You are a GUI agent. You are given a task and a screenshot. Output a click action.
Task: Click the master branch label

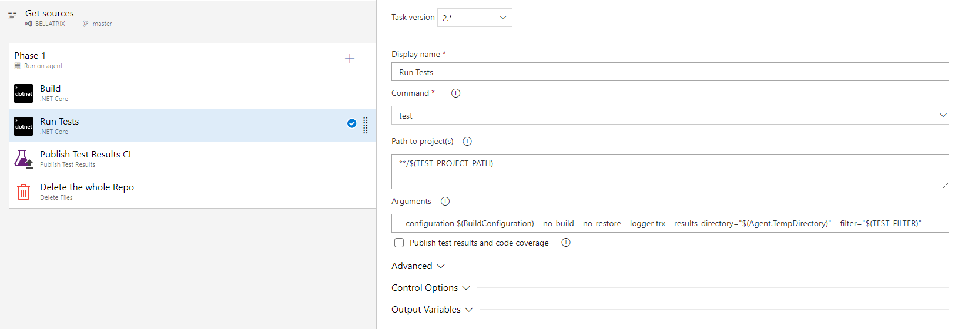point(102,23)
